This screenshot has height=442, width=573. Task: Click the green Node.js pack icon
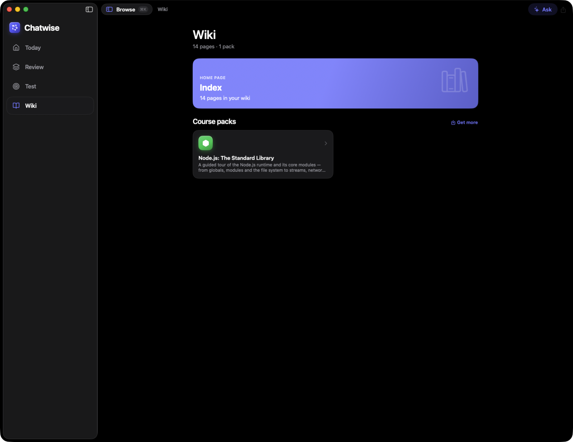tap(206, 143)
